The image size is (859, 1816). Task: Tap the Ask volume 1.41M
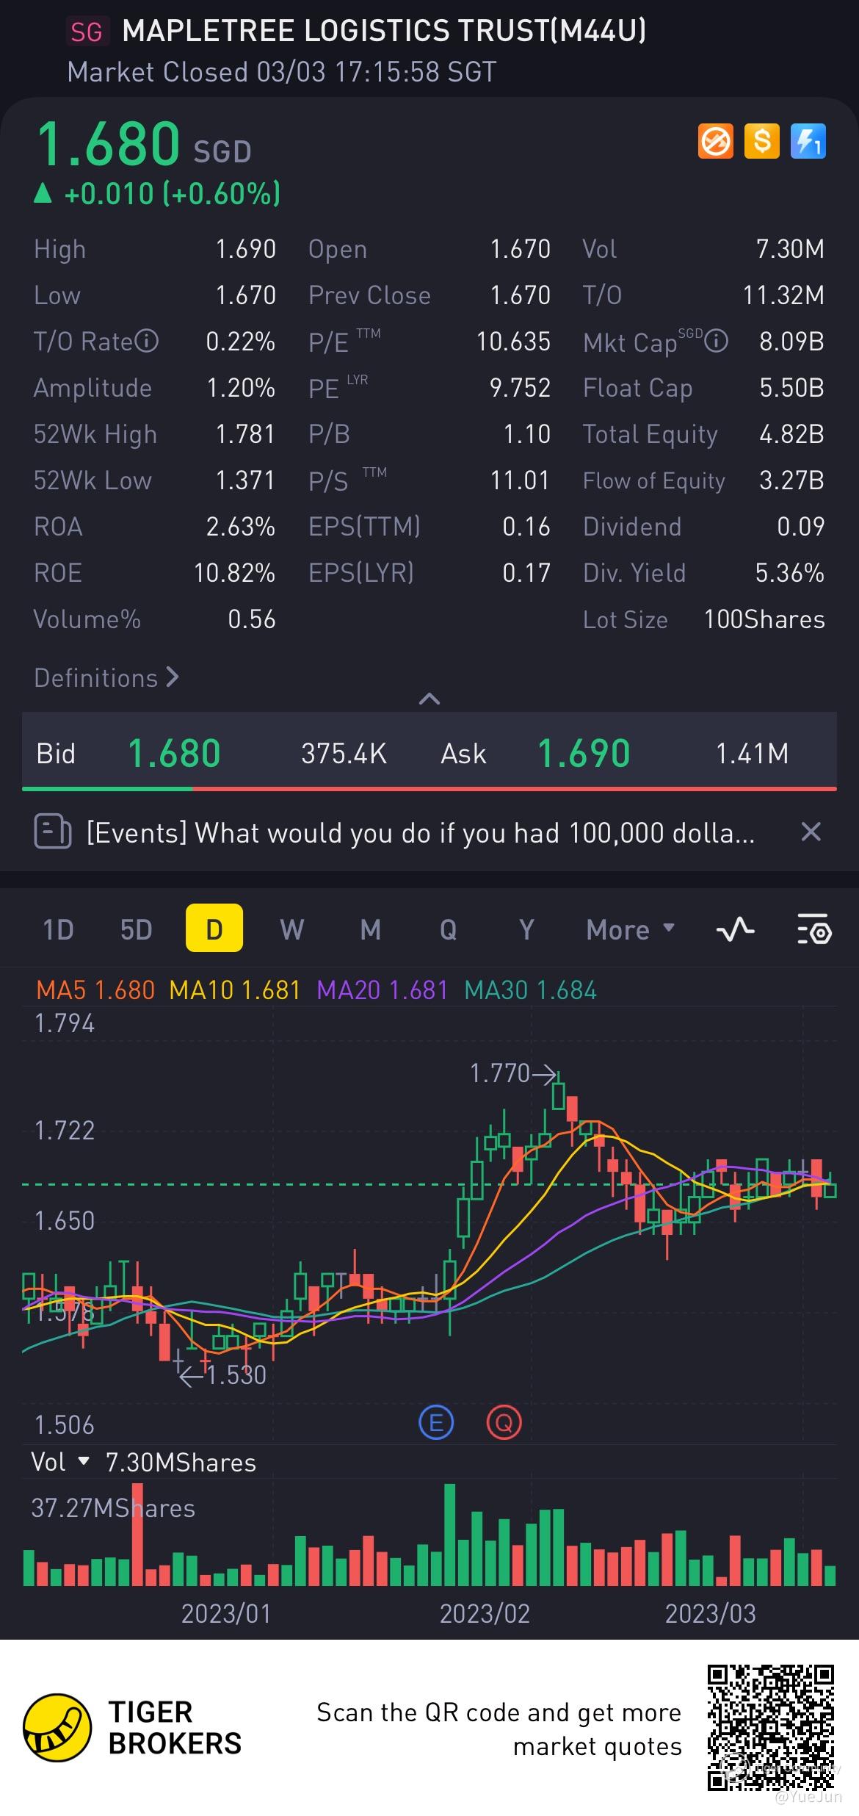coord(752,754)
